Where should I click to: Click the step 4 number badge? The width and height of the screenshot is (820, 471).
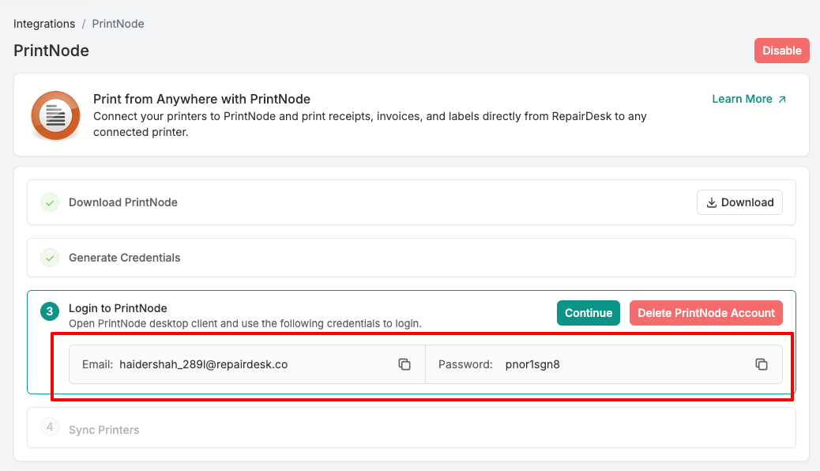point(50,428)
